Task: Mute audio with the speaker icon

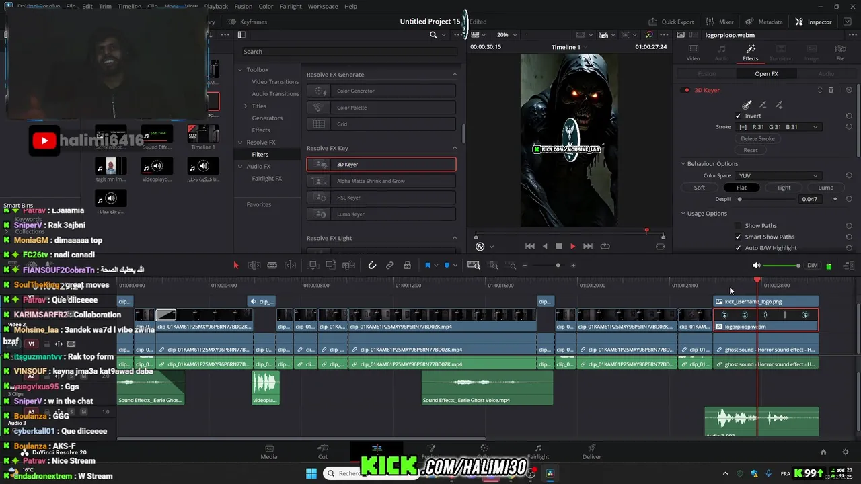Action: [756, 266]
